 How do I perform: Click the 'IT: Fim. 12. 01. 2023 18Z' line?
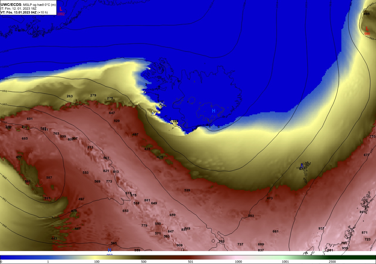point(19,9)
